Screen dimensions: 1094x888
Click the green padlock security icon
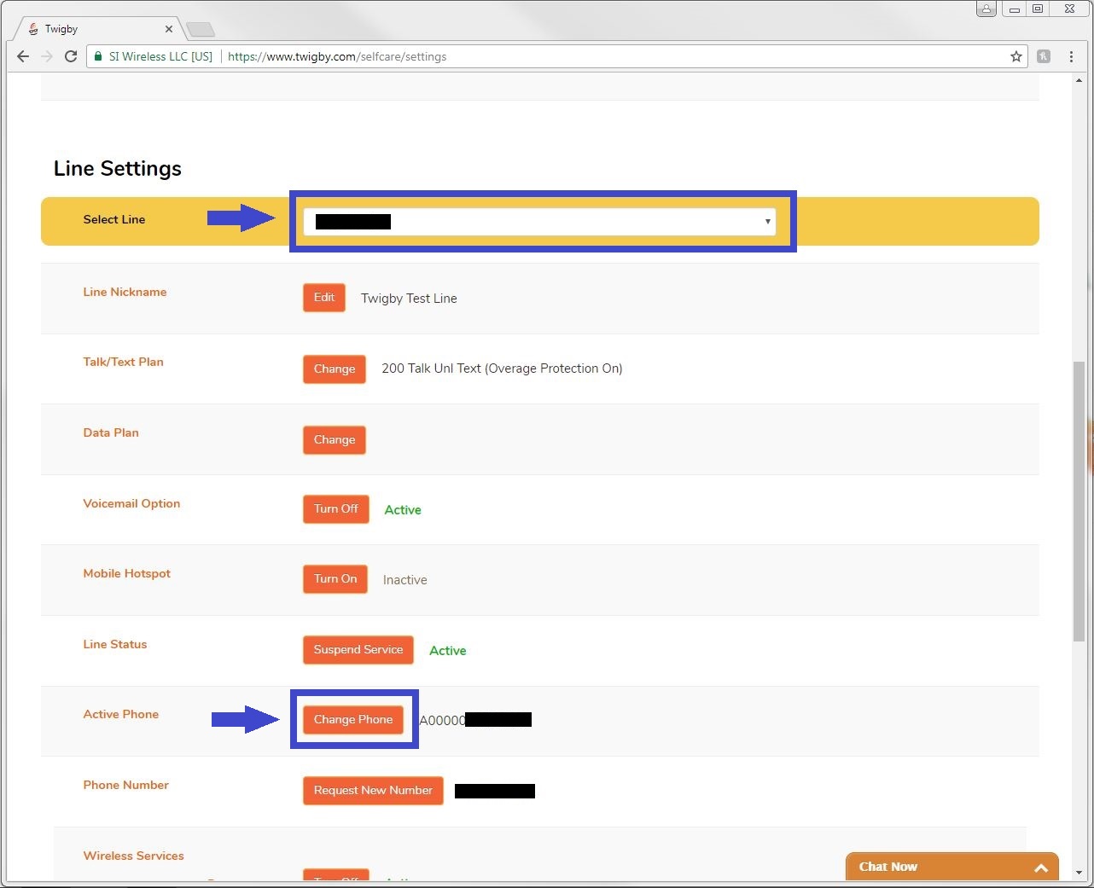(99, 56)
